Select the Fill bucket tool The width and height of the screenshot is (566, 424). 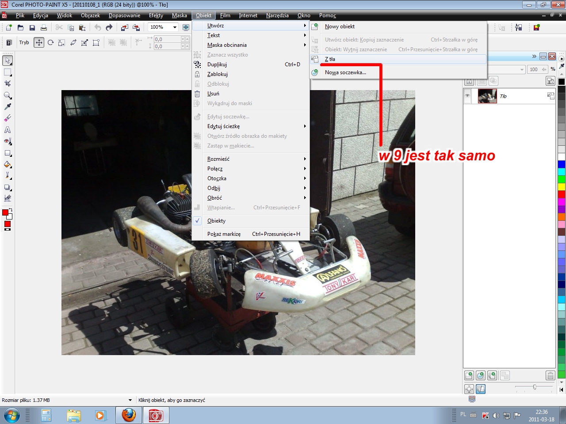coord(8,165)
